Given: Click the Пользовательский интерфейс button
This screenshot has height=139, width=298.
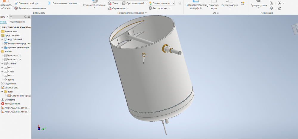Looking at the screenshot, I should pyautogui.click(x=196, y=7).
